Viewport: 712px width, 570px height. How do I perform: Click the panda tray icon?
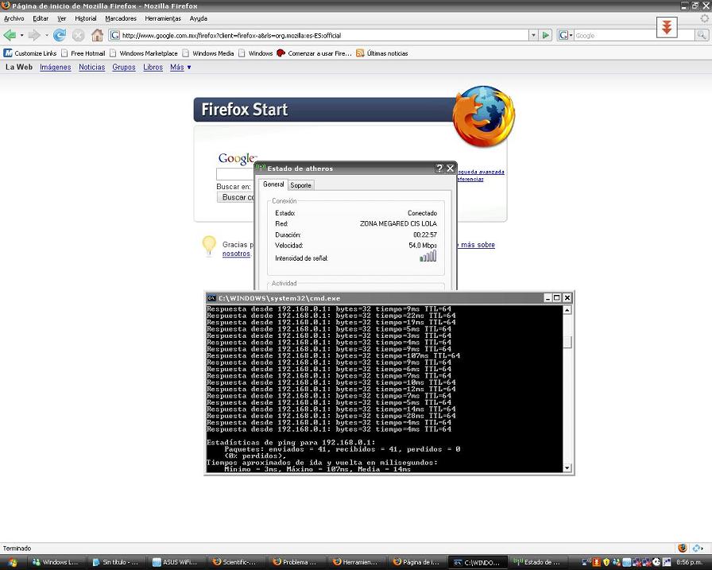click(x=656, y=562)
